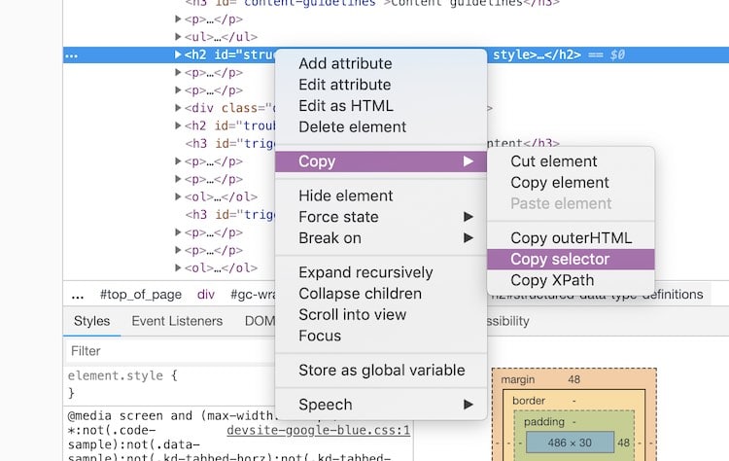Click the 486 × 30 content box
729x461 pixels.
point(570,443)
